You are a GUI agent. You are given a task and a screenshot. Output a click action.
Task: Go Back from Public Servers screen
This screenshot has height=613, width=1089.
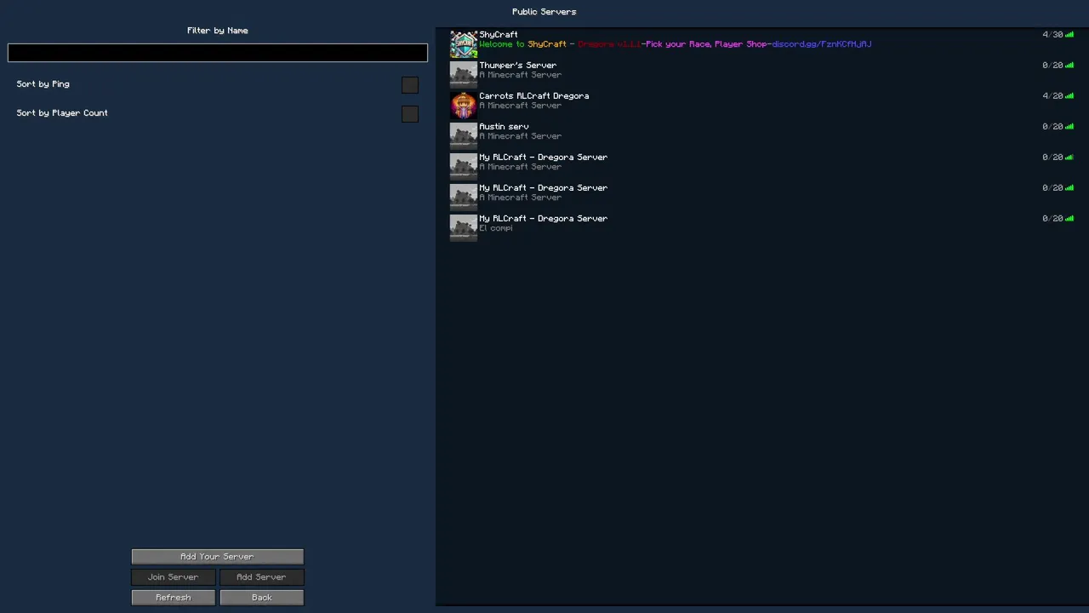tap(262, 598)
